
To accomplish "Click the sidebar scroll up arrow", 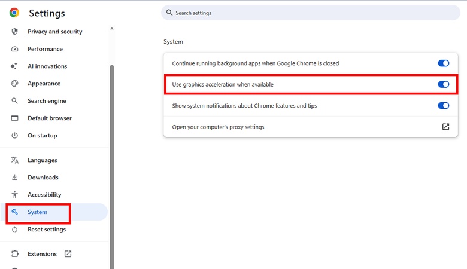I will (x=112, y=29).
